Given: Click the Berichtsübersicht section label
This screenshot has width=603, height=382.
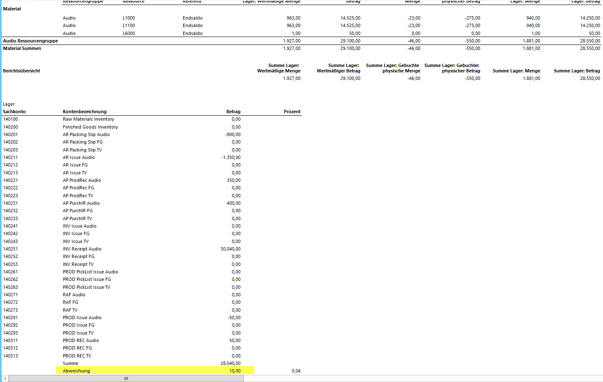Looking at the screenshot, I should click(x=22, y=71).
